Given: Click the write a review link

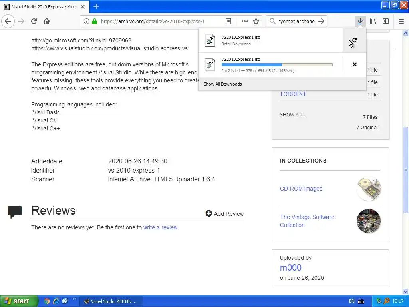Looking at the screenshot, I should click(161, 227).
